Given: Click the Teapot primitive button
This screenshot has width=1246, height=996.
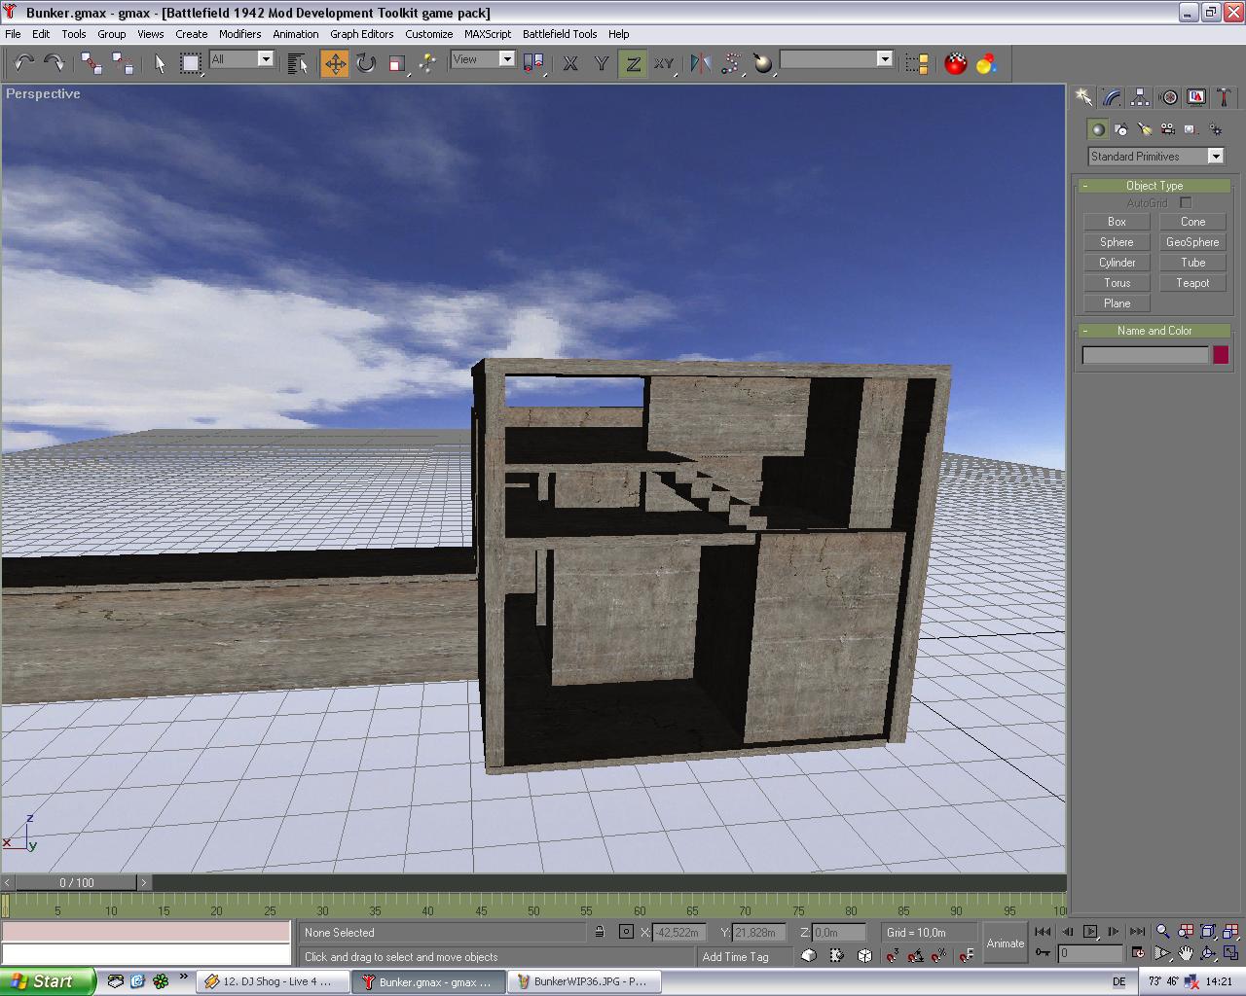Looking at the screenshot, I should (x=1192, y=283).
